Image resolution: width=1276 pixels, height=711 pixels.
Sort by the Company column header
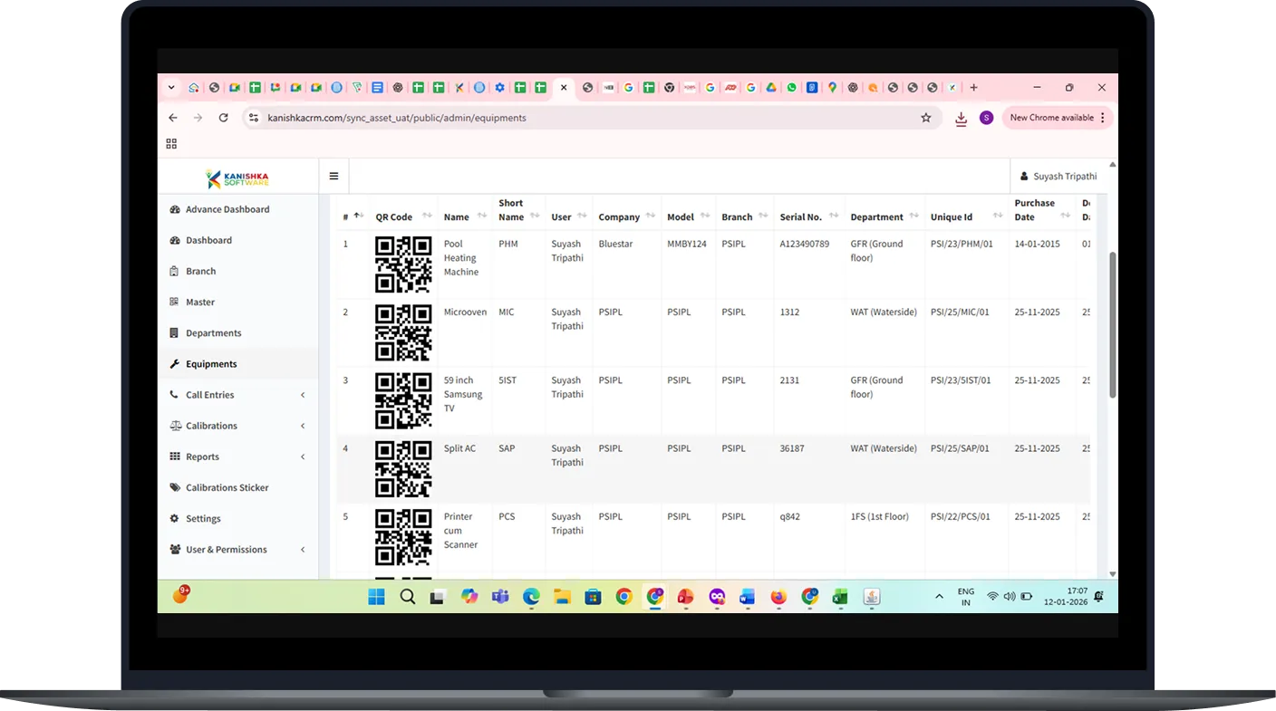tap(626, 216)
